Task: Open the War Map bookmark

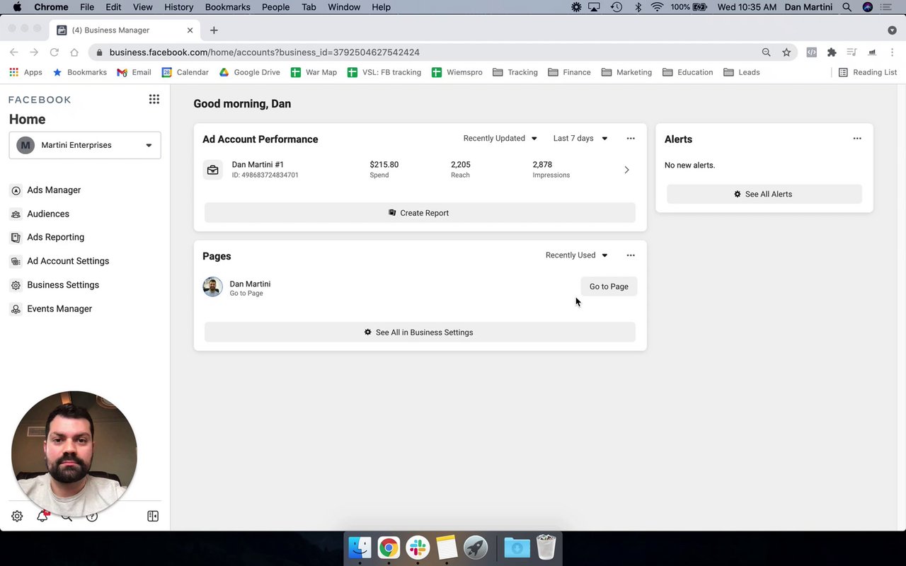Action: pos(314,72)
